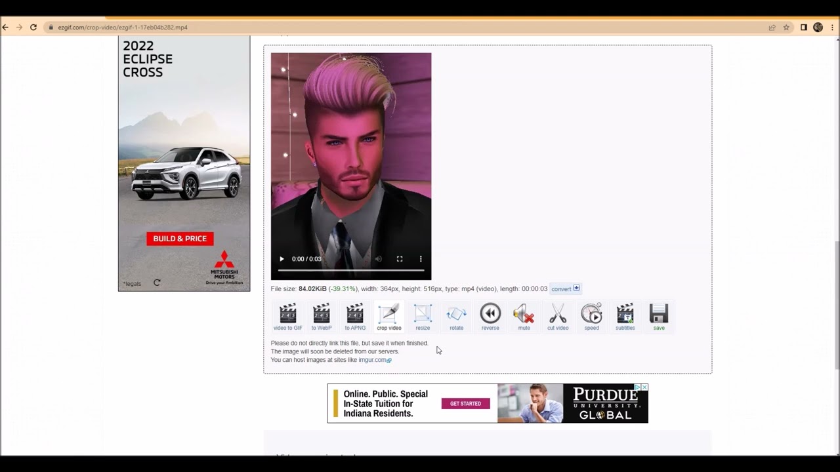Click the Purdue University Global logo
This screenshot has height=472, width=840.
click(x=605, y=403)
